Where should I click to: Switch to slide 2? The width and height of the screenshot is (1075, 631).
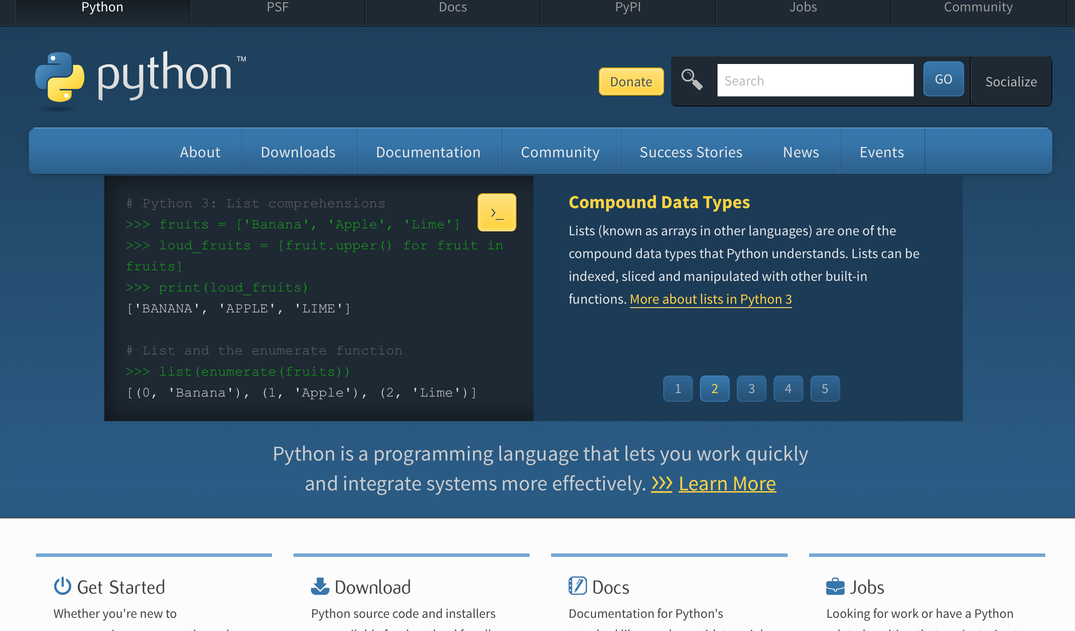[x=715, y=389]
